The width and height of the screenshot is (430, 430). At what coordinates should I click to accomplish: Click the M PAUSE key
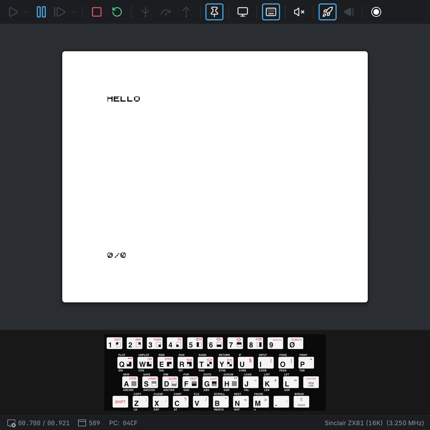point(261,402)
